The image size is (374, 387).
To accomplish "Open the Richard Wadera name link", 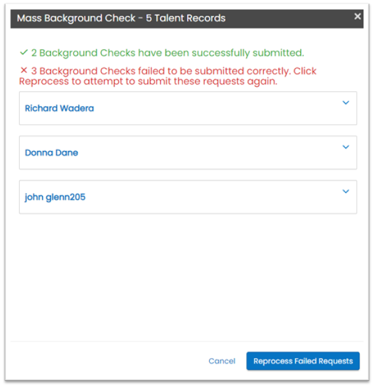I will coord(59,108).
